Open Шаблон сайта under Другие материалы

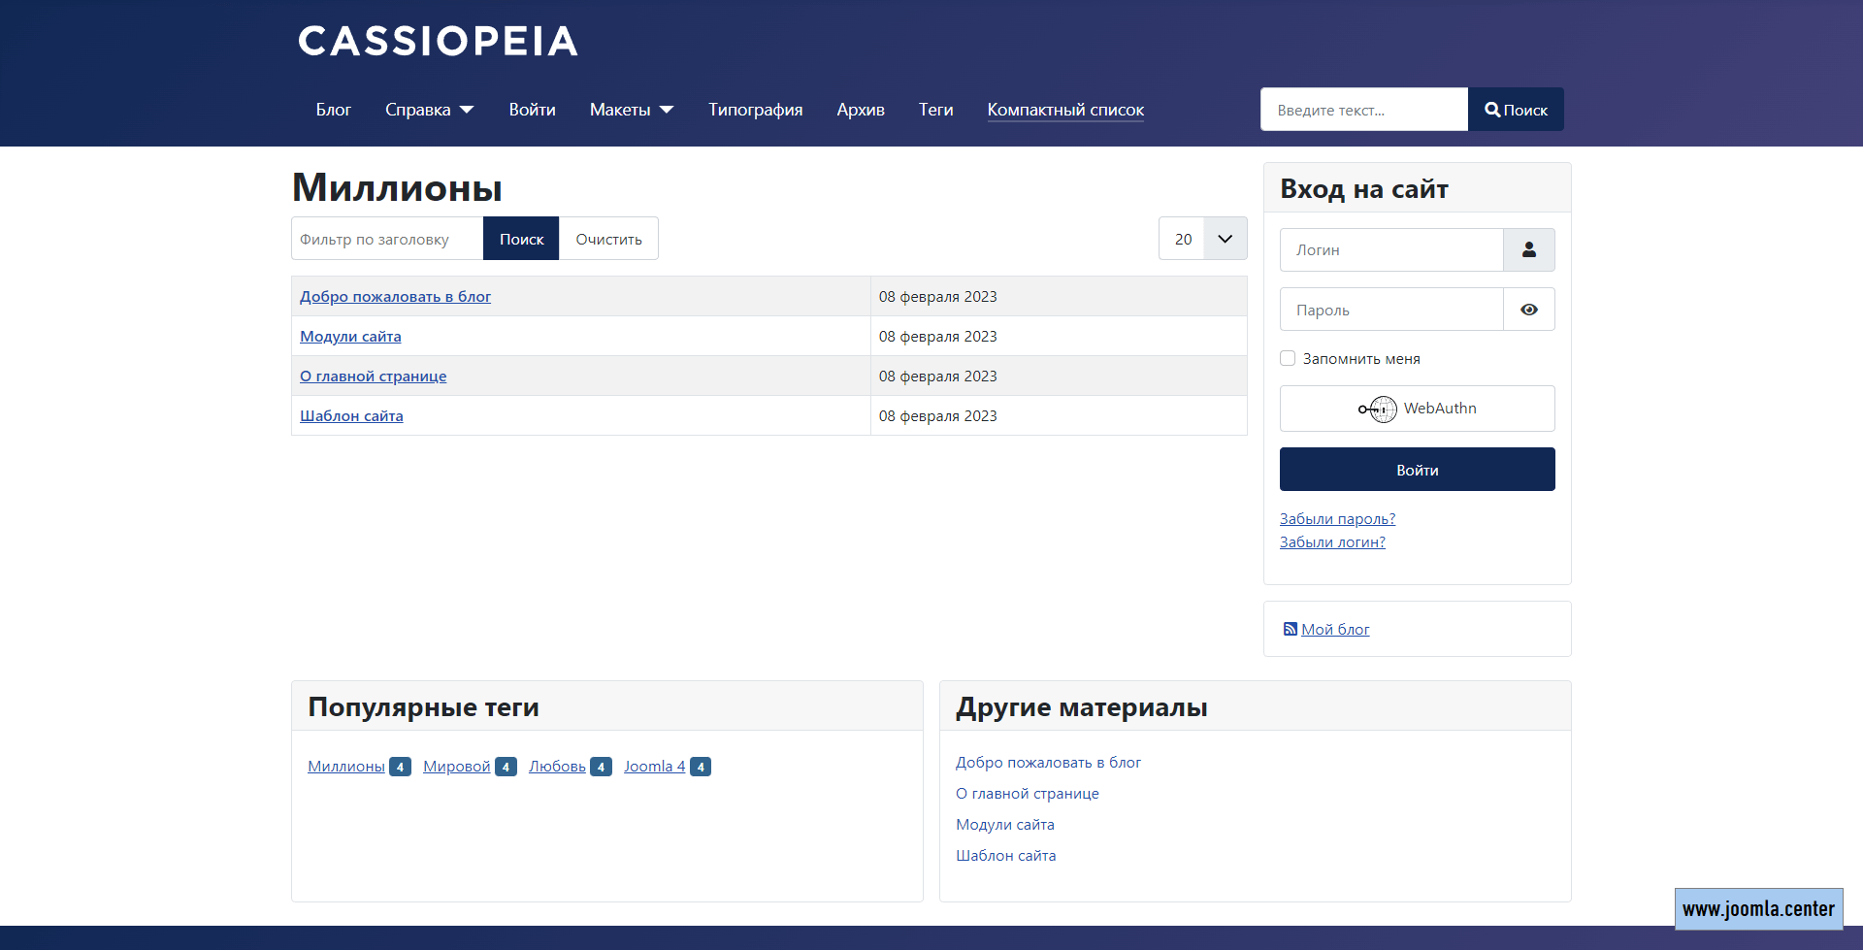[1006, 855]
